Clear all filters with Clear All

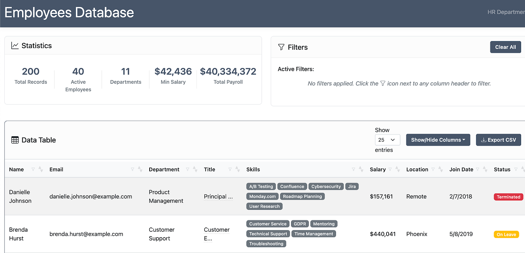pos(506,47)
